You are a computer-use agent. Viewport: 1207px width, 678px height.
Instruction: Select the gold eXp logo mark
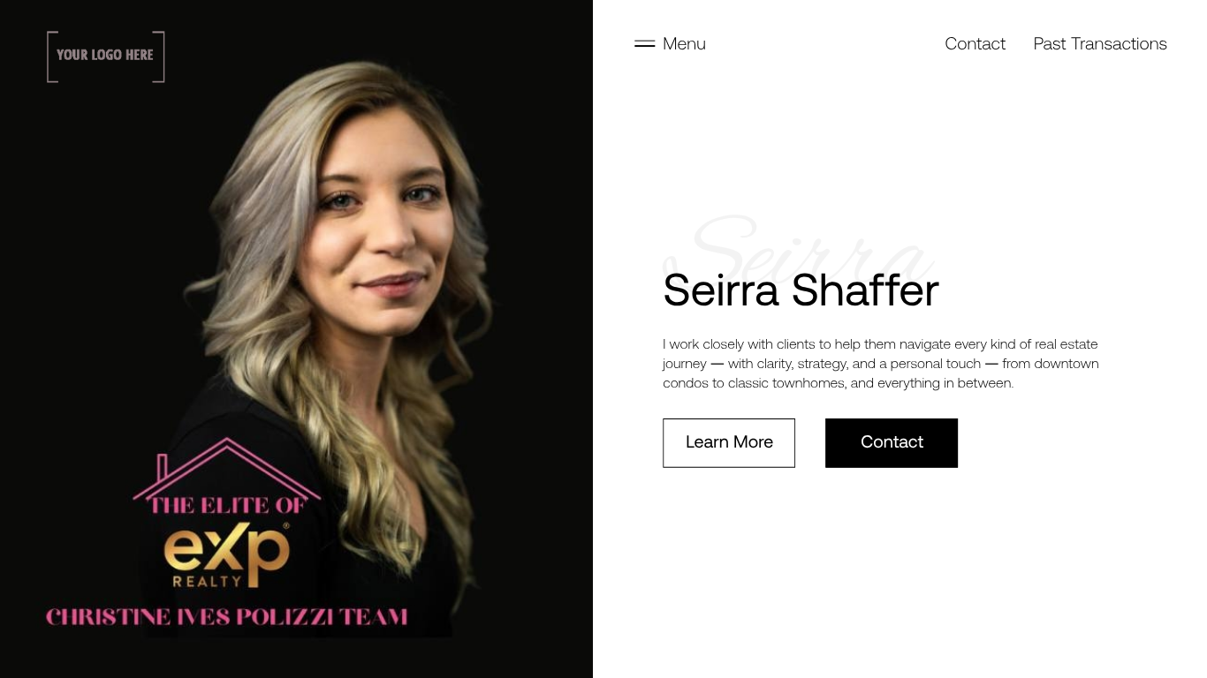pos(226,547)
